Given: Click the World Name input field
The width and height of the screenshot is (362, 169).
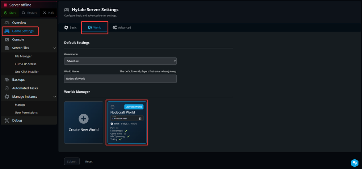Looking at the screenshot, I should click(120, 79).
